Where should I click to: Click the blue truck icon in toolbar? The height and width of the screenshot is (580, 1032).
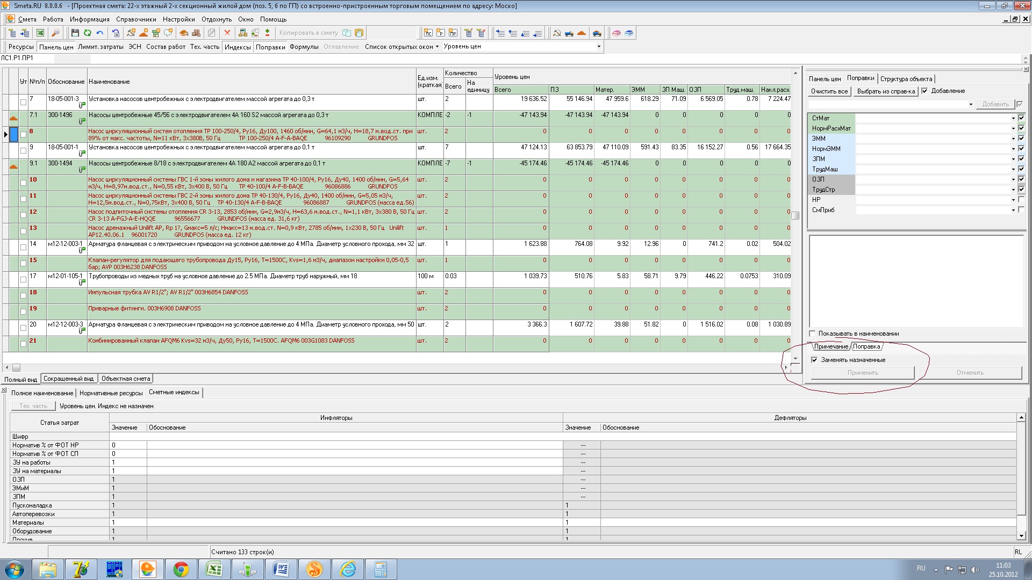point(569,33)
